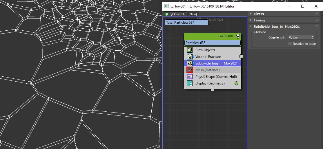Open the [New] flow tab
This screenshot has height=149, width=323.
(193, 14)
